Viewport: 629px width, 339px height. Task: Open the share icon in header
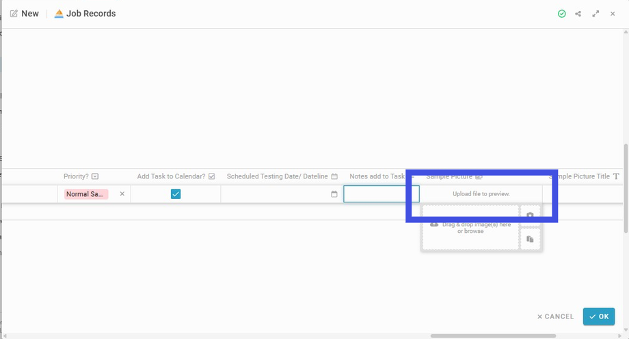point(578,14)
